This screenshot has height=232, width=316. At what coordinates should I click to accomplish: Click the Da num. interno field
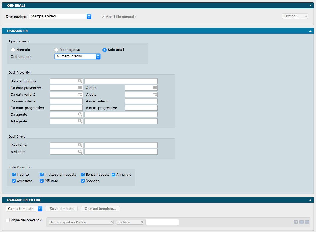pyautogui.click(x=66, y=101)
